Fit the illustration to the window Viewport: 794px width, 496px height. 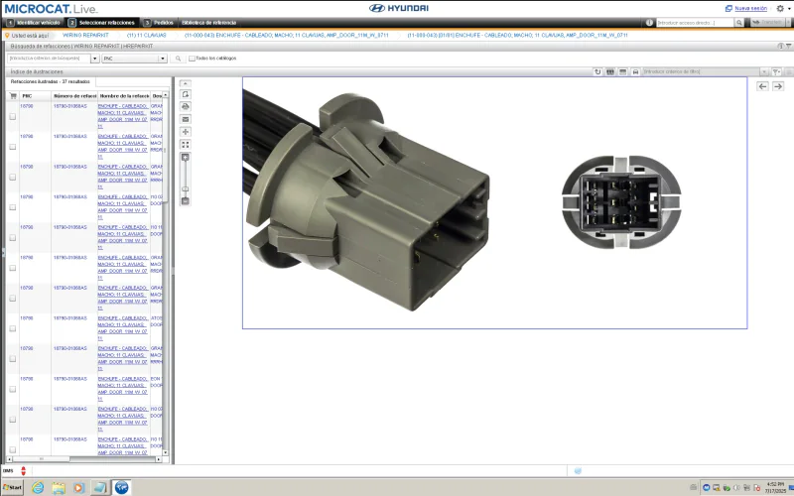(x=186, y=145)
